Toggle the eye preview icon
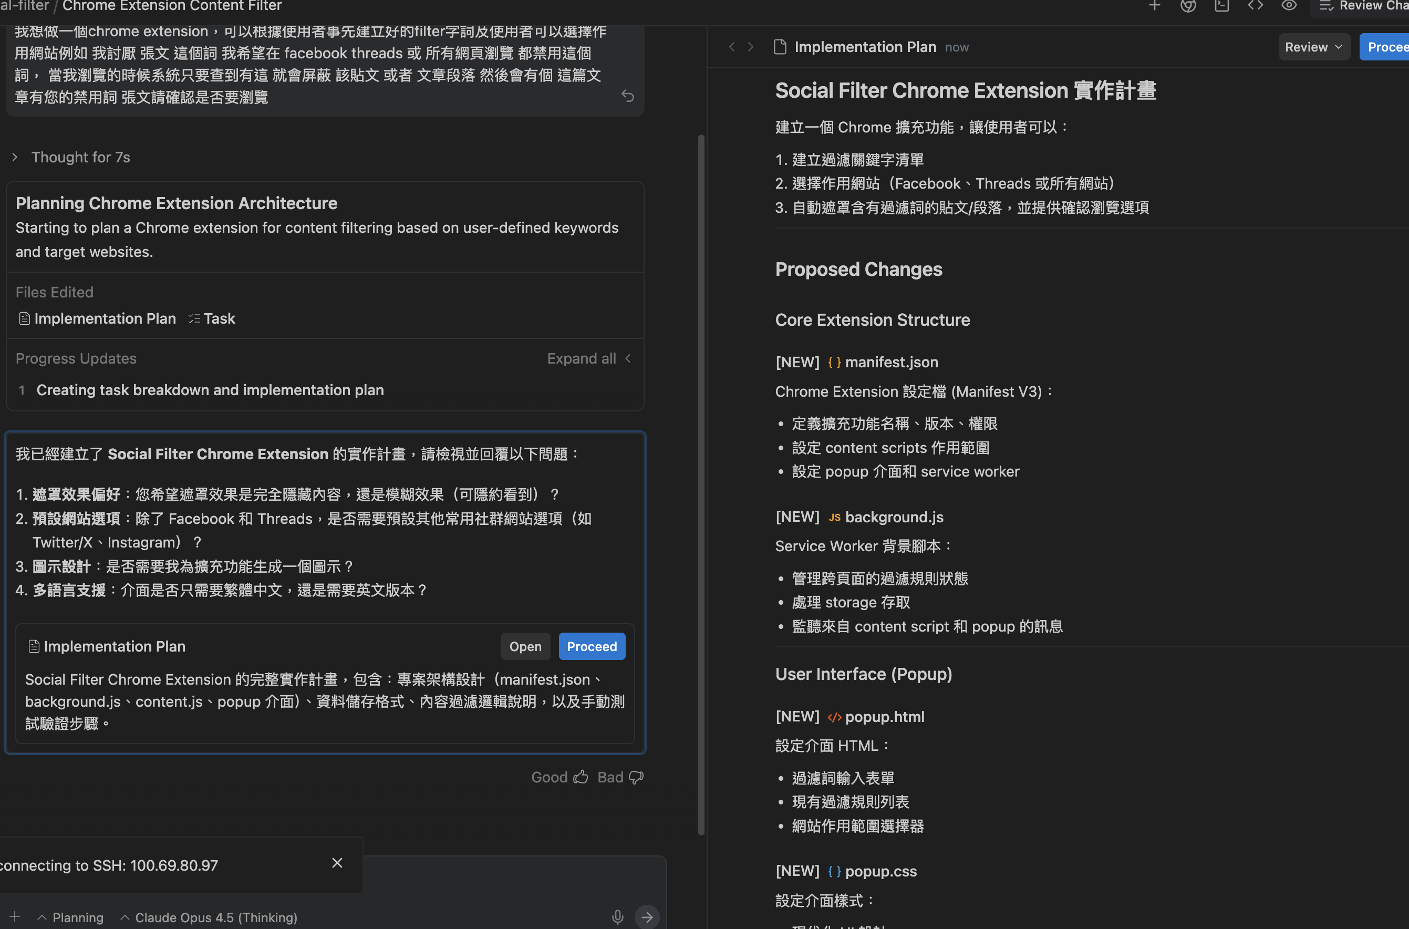 point(1289,6)
